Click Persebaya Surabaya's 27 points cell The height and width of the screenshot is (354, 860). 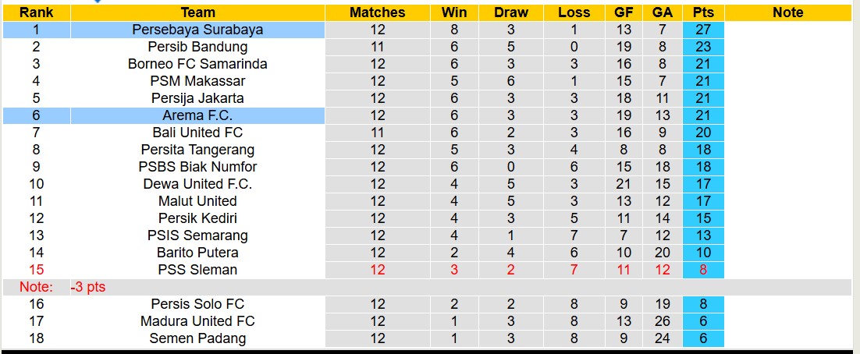point(703,30)
